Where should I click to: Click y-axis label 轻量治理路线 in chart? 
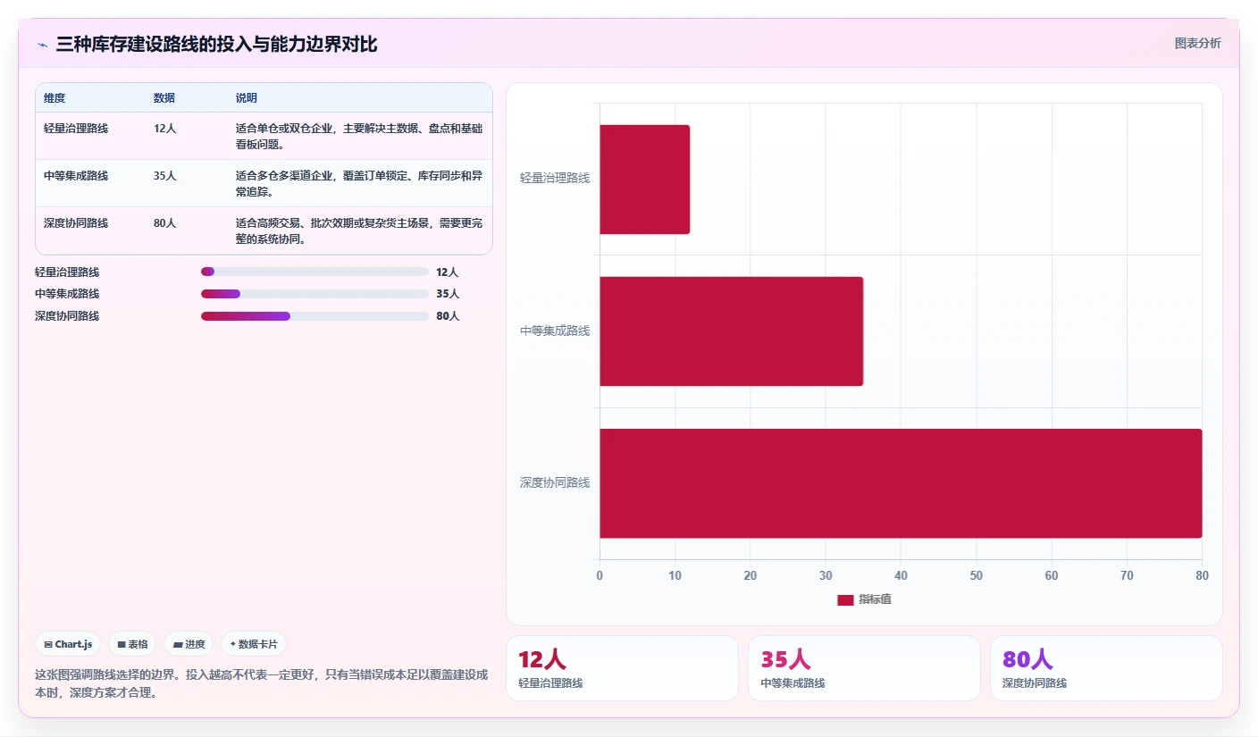(555, 179)
